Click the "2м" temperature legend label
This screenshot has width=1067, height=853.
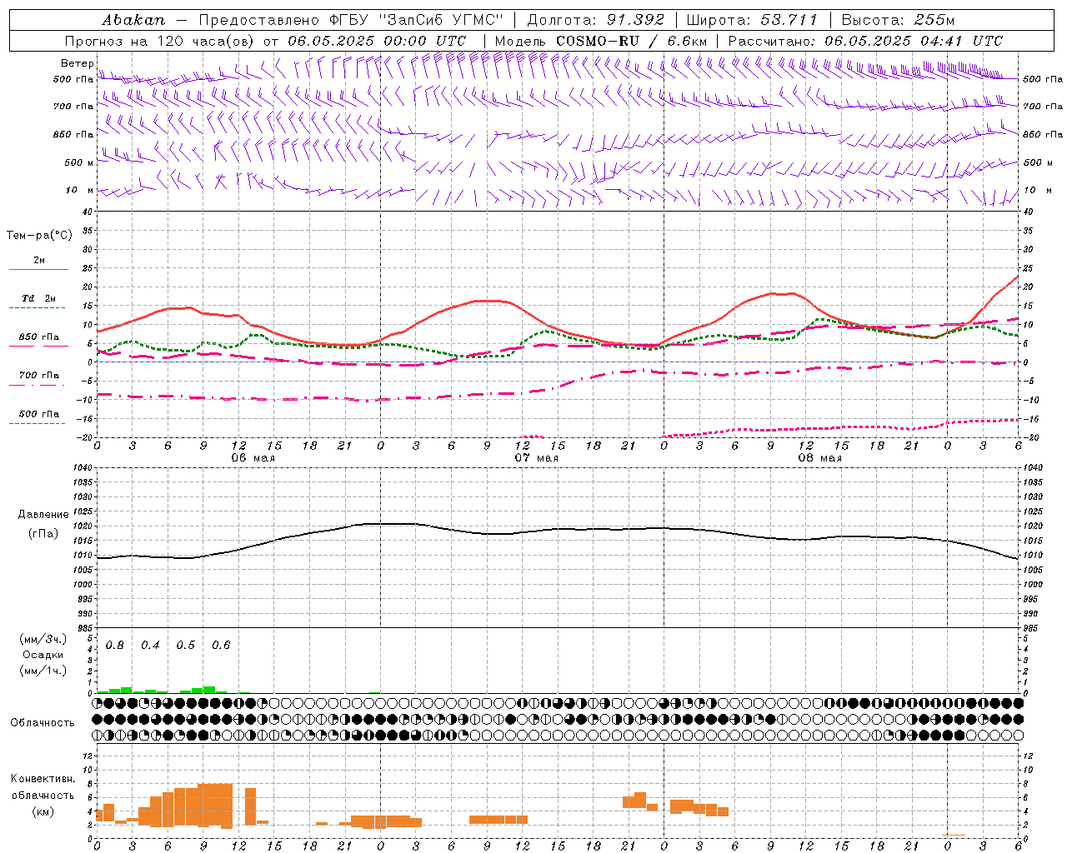tap(39, 260)
